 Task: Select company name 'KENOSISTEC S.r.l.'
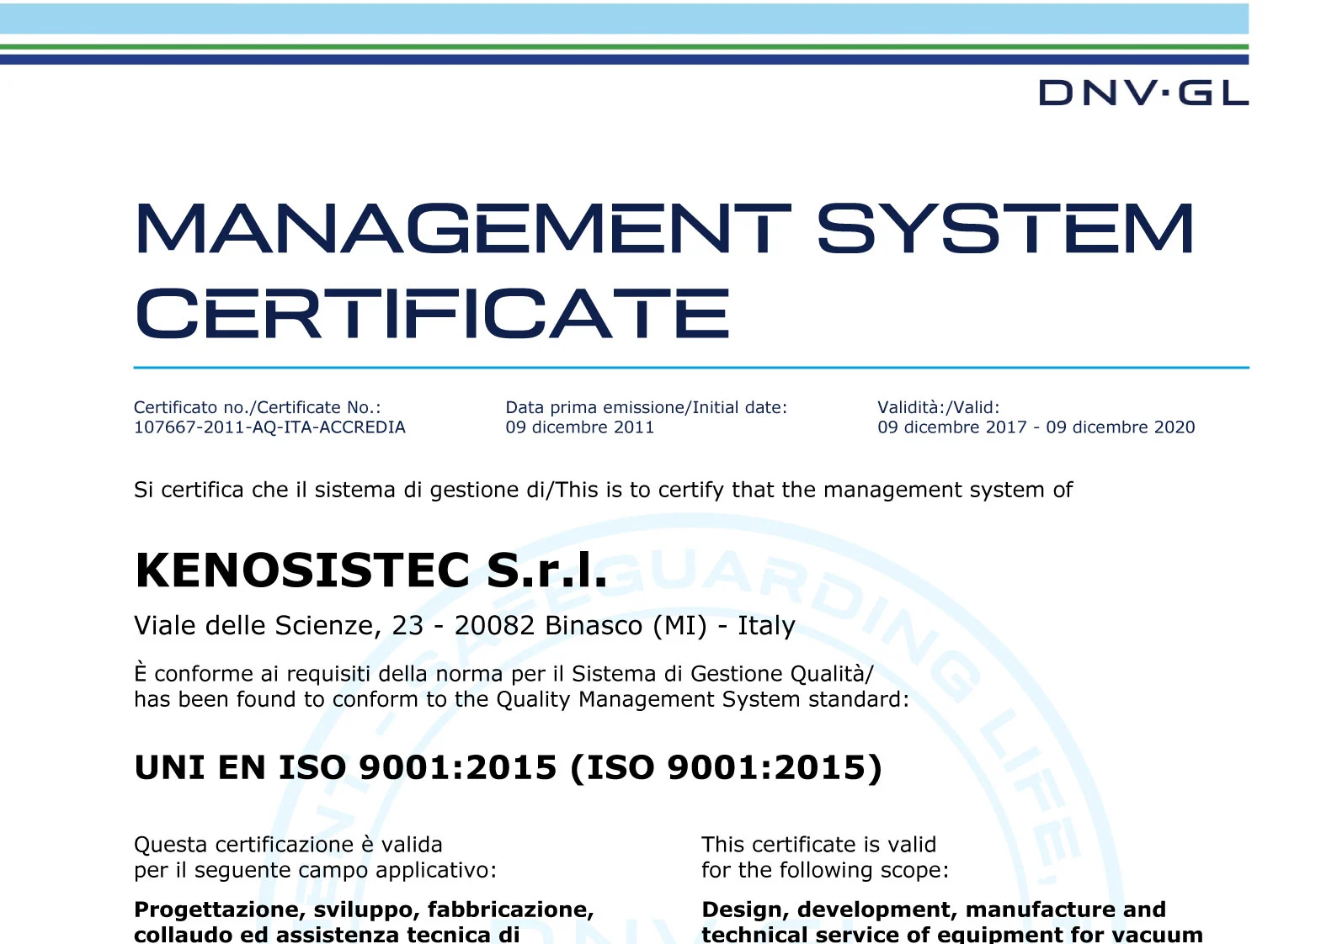371,570
